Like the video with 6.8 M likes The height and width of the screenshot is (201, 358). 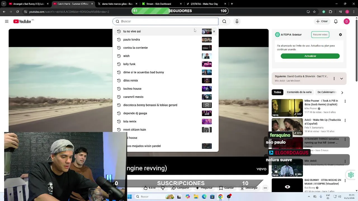point(149,188)
